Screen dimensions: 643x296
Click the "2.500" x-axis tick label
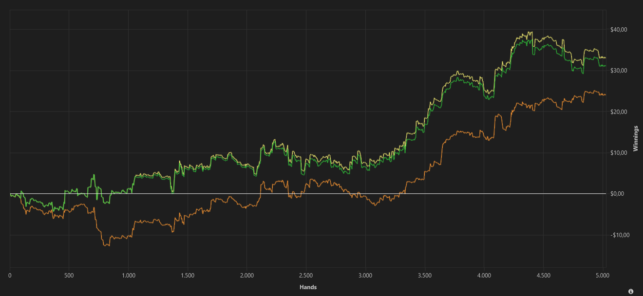pyautogui.click(x=306, y=275)
